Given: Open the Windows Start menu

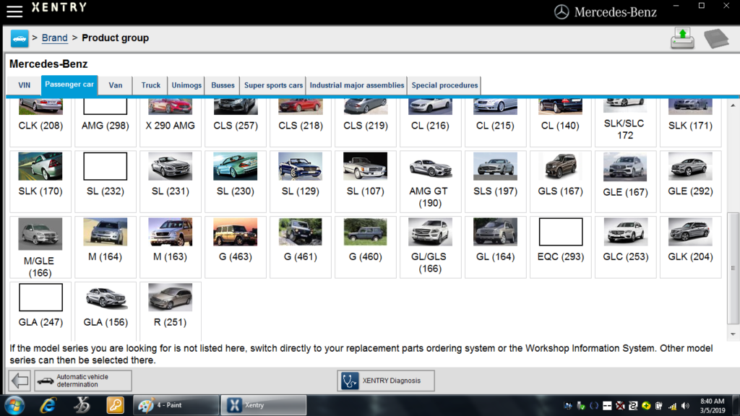Looking at the screenshot, I should click(x=14, y=405).
